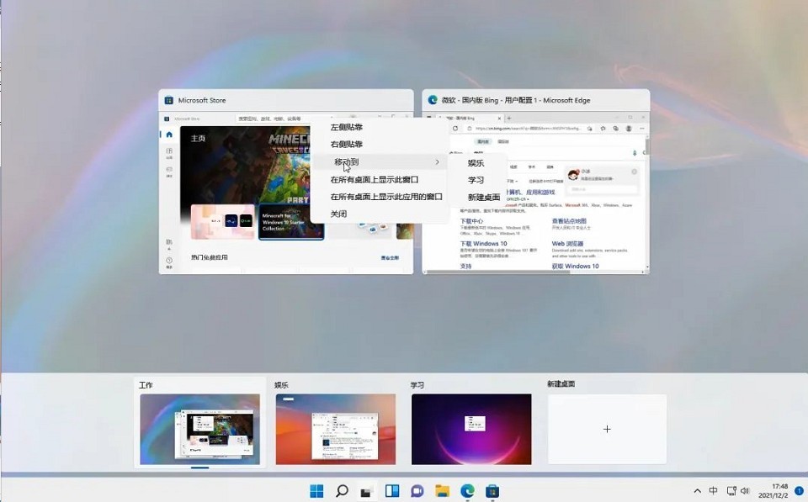This screenshot has height=502, width=808.
Task: Click the 获取 Windows 10 link
Action: [x=575, y=267]
